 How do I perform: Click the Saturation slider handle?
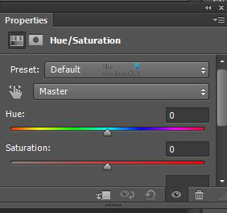tap(107, 167)
